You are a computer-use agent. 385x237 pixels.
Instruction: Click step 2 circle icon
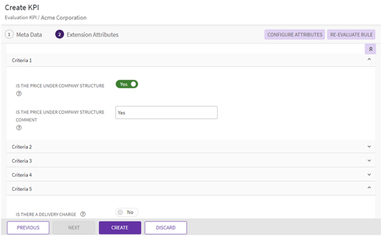(x=60, y=34)
